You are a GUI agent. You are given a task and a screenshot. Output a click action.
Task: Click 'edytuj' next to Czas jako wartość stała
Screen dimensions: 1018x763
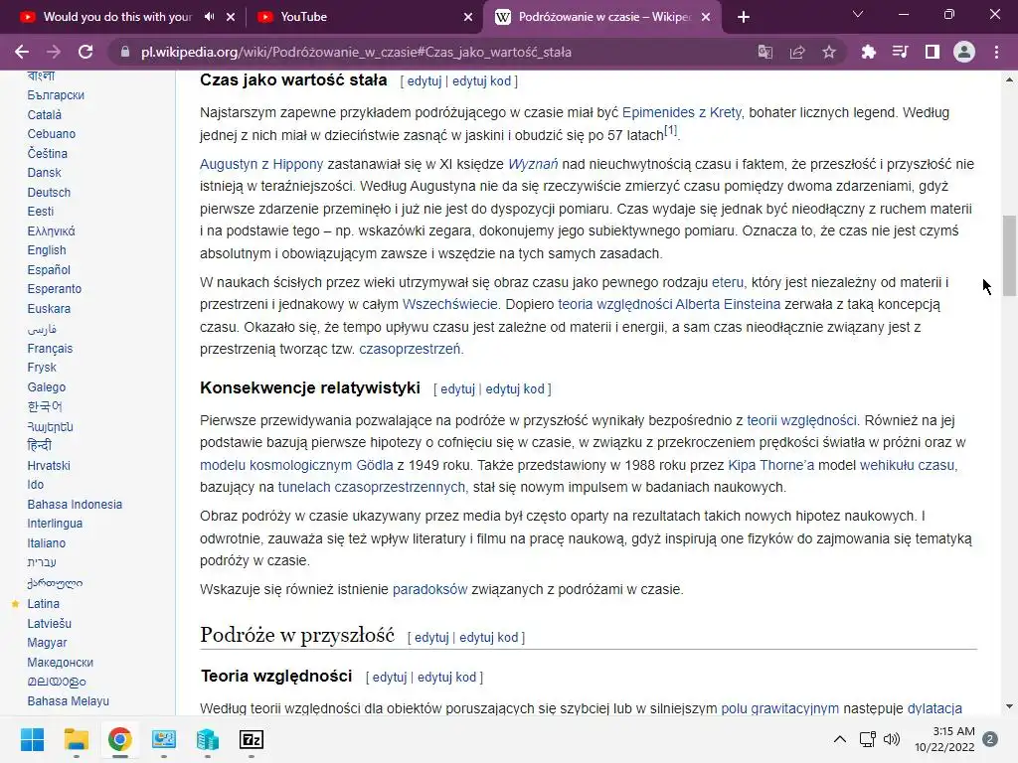point(424,81)
